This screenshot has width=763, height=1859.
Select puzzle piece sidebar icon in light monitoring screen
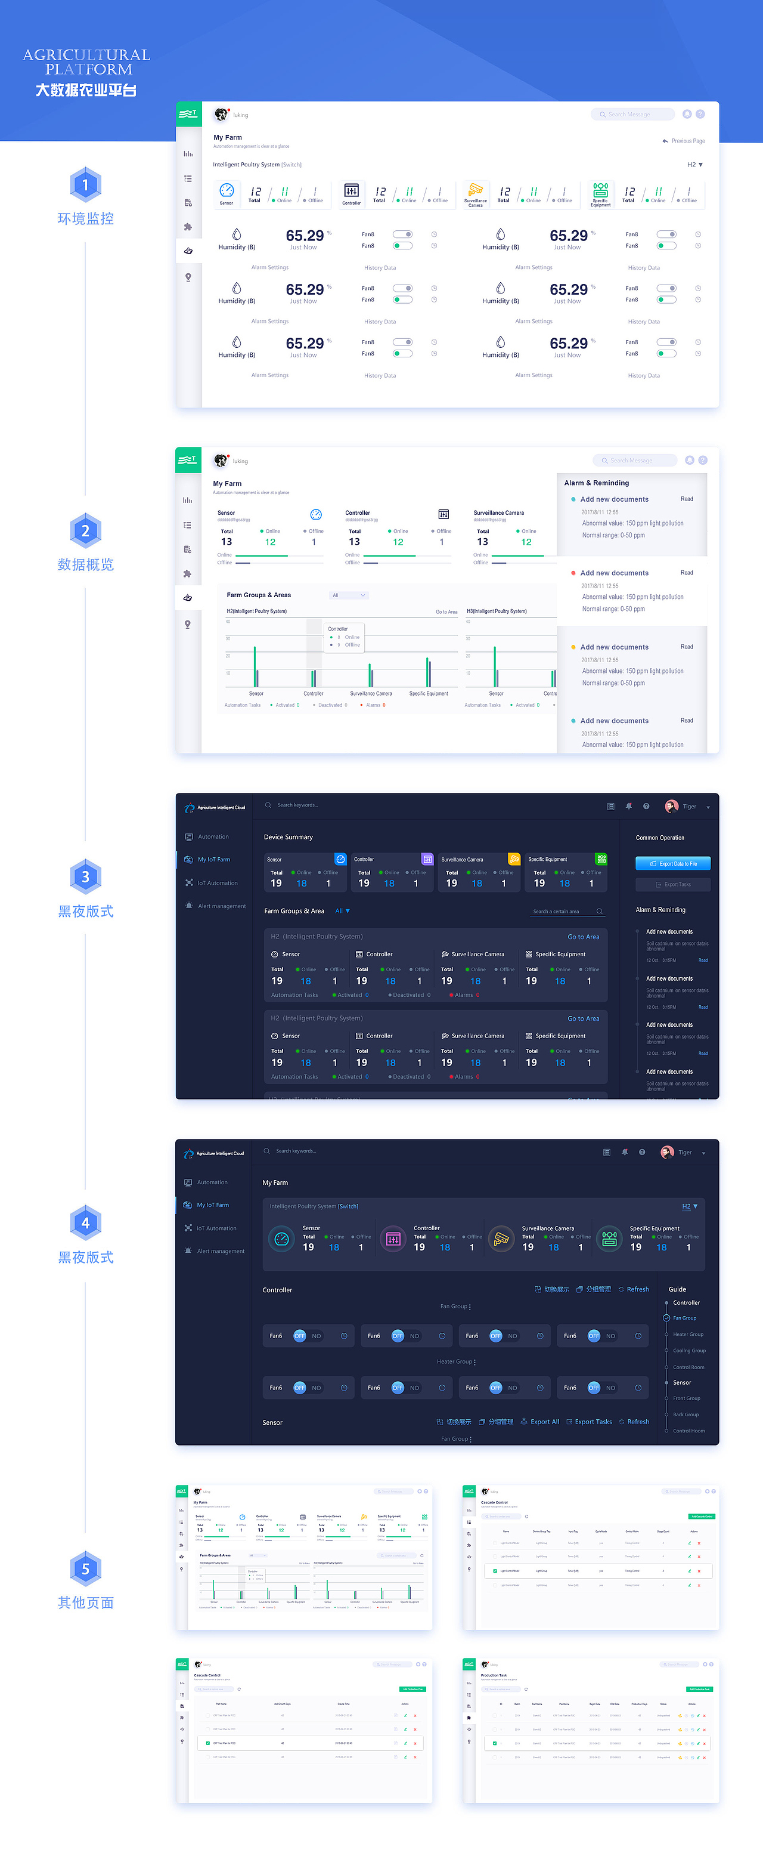pyautogui.click(x=188, y=227)
